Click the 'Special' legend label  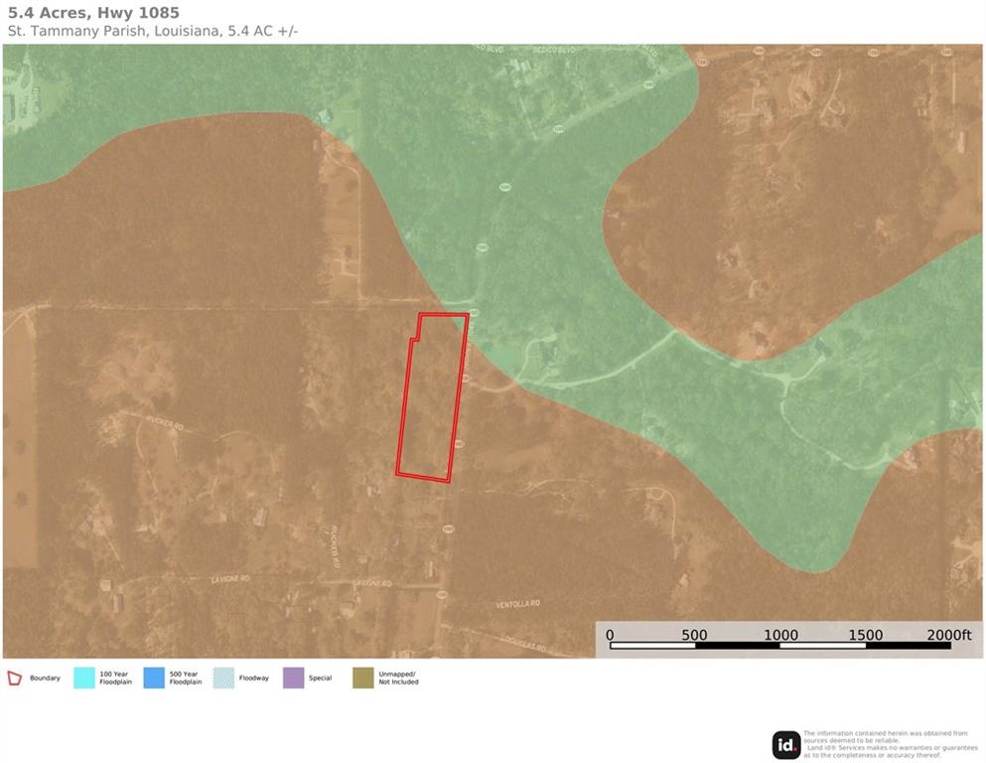(320, 679)
